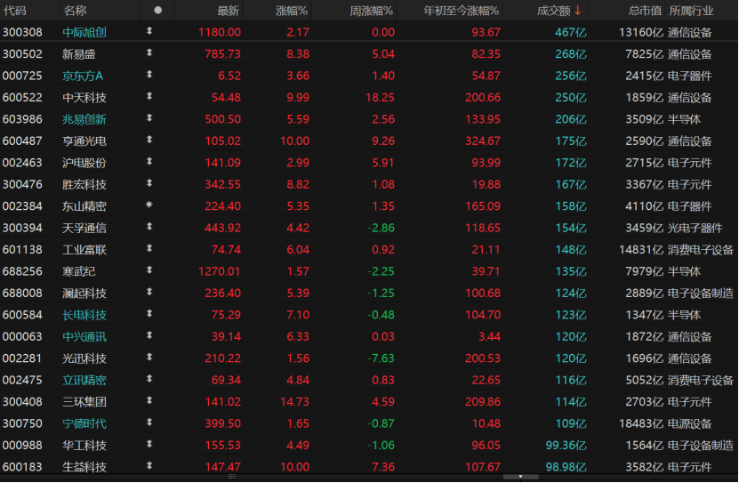739x483 pixels.
Task: Click the circle marker column header
Action: point(158,10)
